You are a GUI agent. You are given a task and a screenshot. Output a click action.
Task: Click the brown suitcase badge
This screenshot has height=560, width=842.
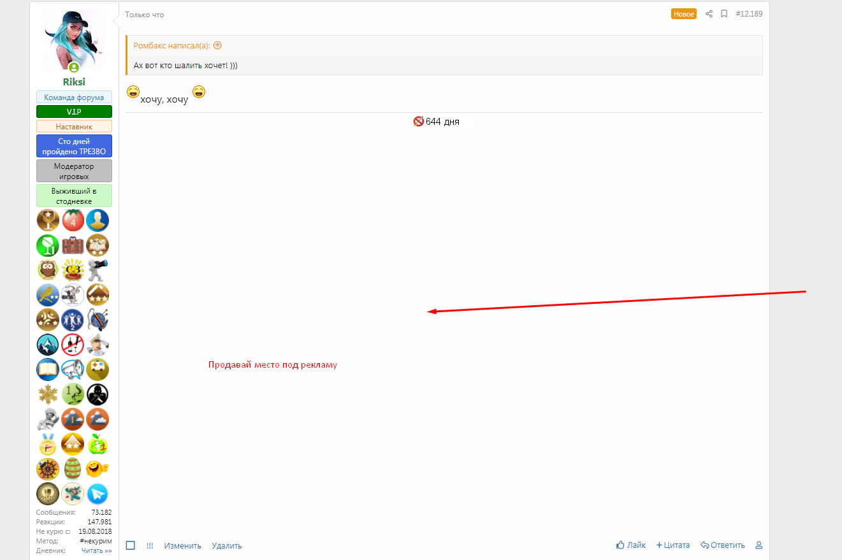click(x=73, y=245)
